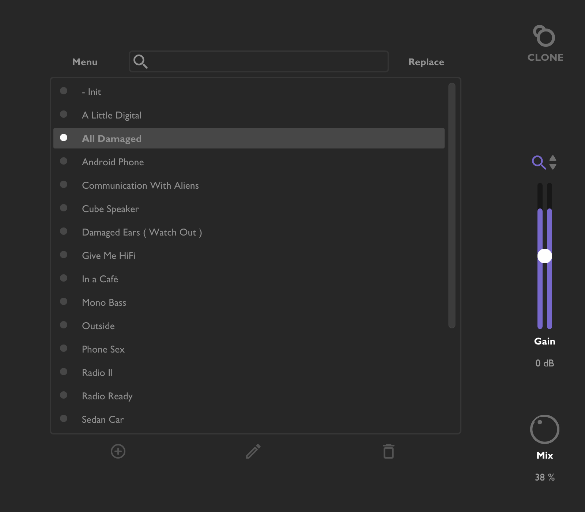Click the down arrow to load next preset
This screenshot has width=585, height=512.
[x=553, y=167]
